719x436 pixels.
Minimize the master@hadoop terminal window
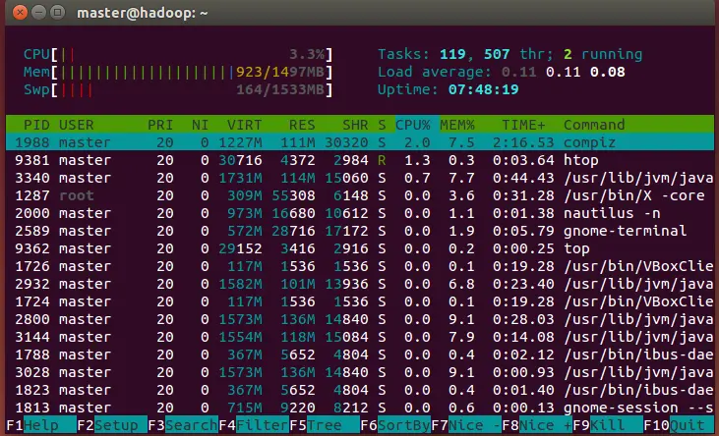point(38,13)
